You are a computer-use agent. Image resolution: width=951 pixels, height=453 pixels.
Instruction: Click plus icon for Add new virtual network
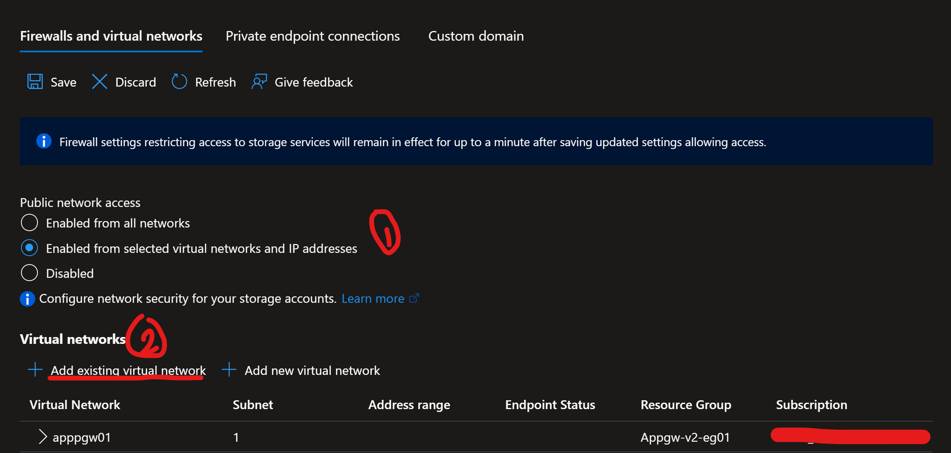point(229,370)
